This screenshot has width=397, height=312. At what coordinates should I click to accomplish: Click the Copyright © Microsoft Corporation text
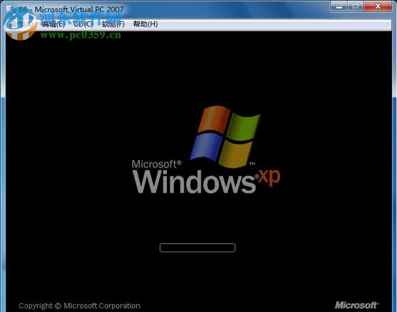pos(79,306)
